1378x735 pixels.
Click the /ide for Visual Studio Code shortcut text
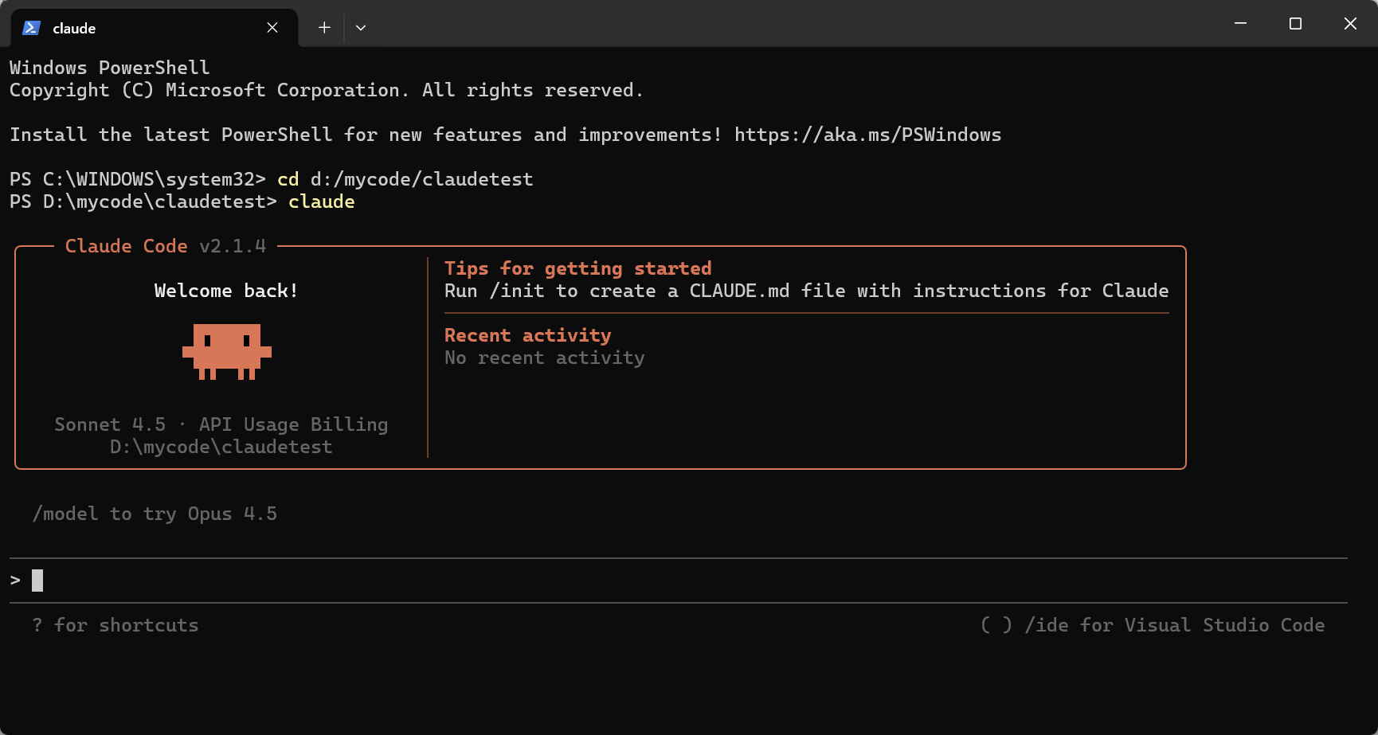tap(1174, 625)
